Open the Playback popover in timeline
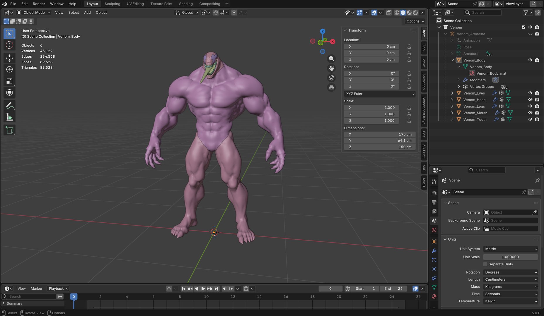The height and width of the screenshot is (316, 544). [58, 289]
